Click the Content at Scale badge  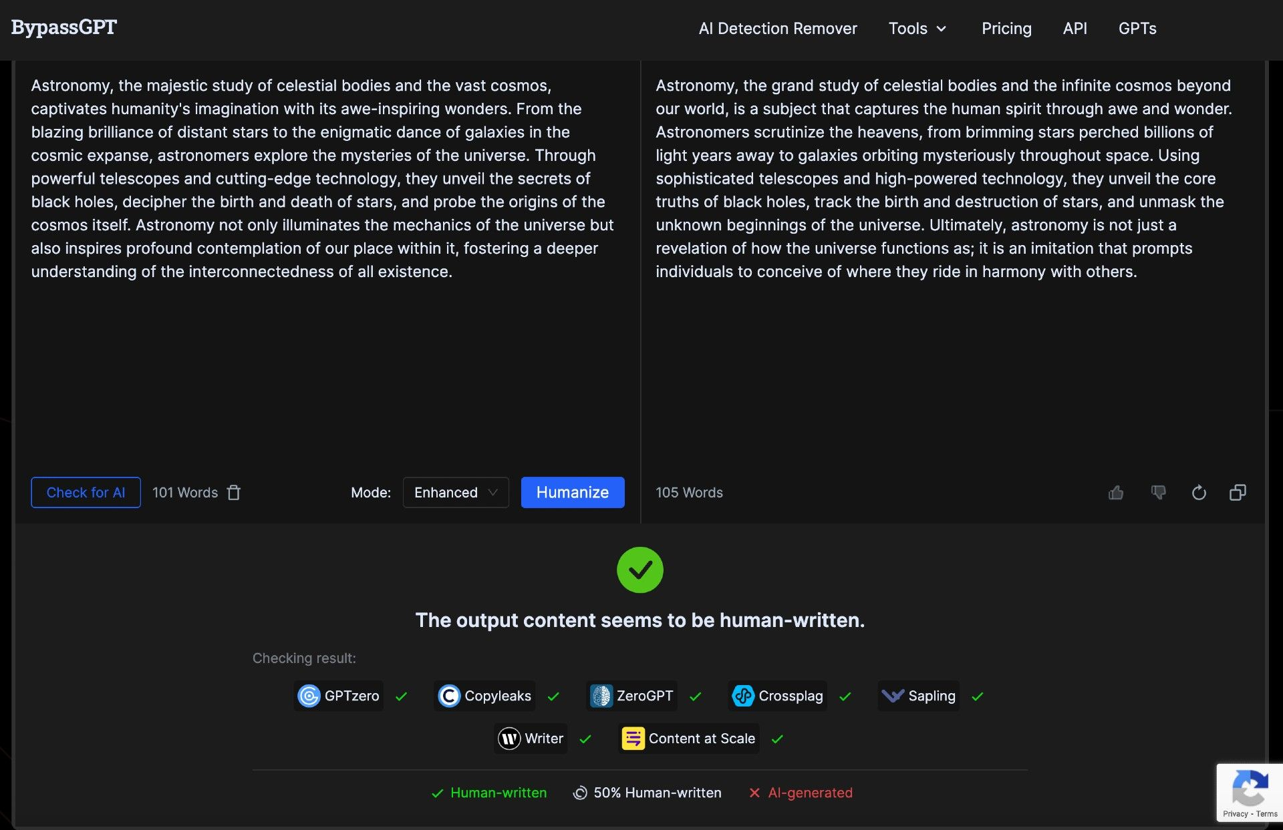point(689,739)
